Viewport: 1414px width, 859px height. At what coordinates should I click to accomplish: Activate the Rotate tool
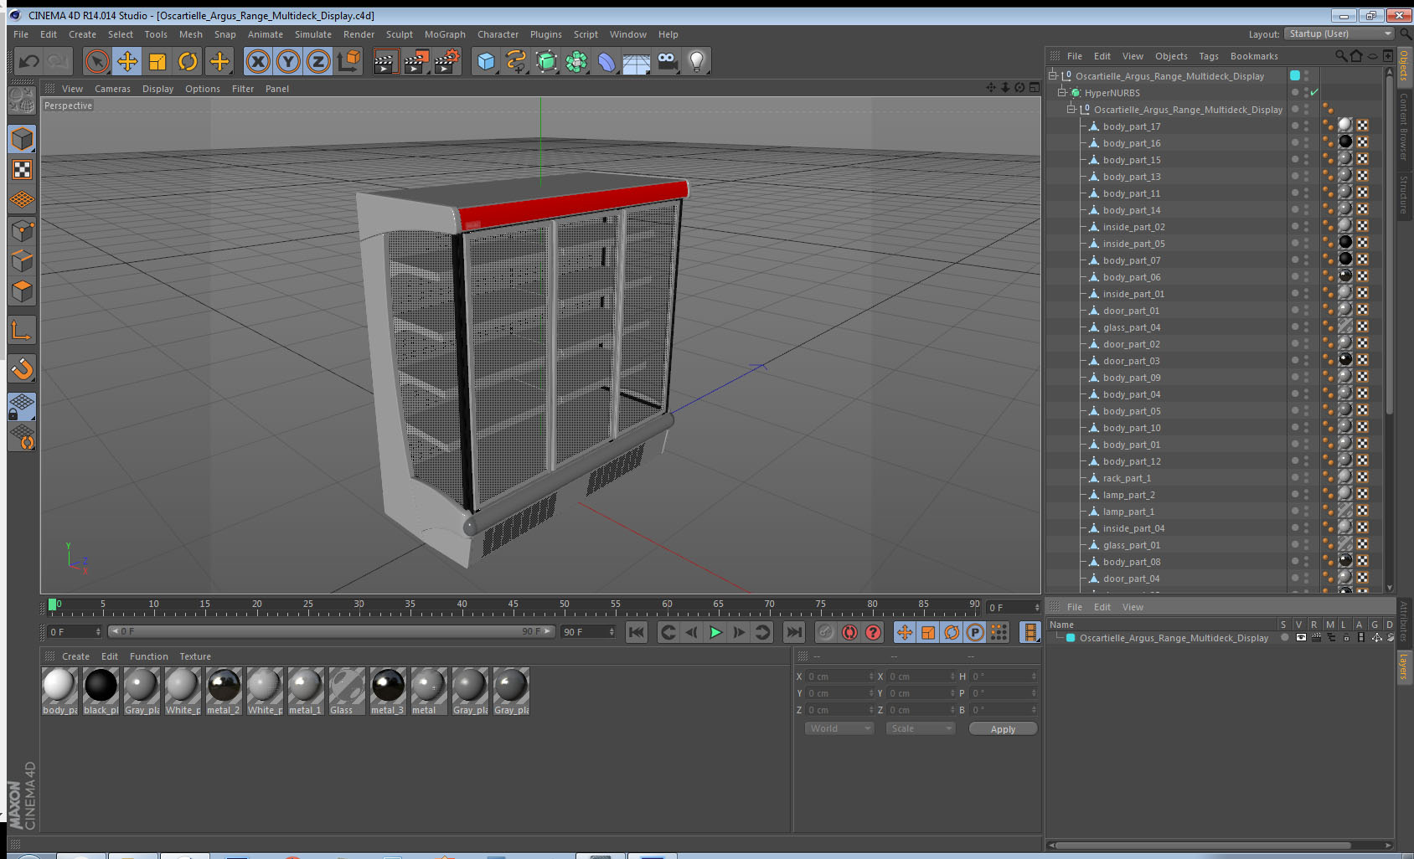point(188,61)
